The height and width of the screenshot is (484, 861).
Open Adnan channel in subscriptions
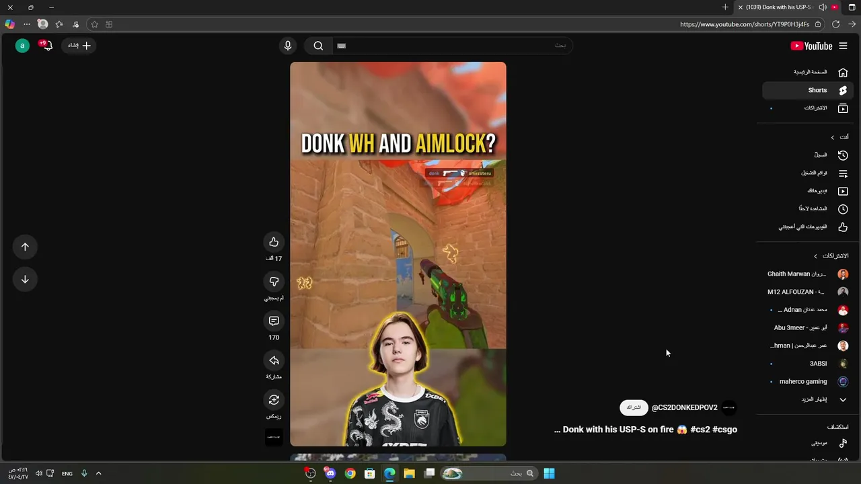click(809, 310)
